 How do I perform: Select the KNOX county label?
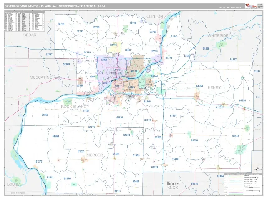(x=172, y=188)
